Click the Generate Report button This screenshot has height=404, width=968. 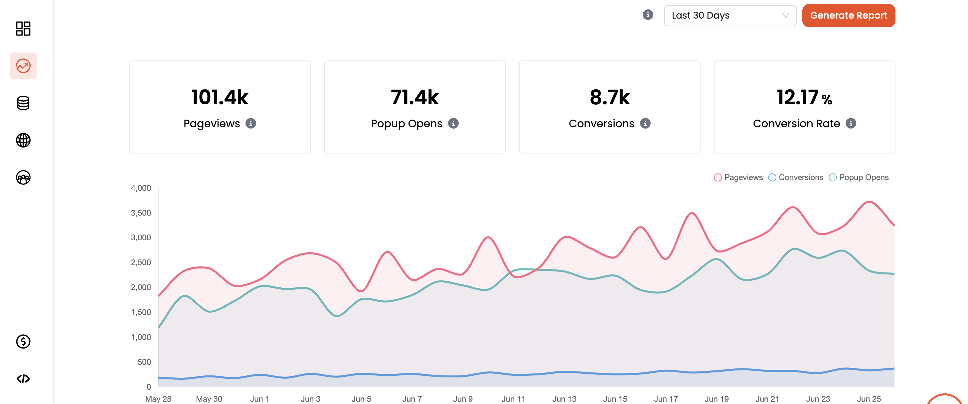pos(849,15)
